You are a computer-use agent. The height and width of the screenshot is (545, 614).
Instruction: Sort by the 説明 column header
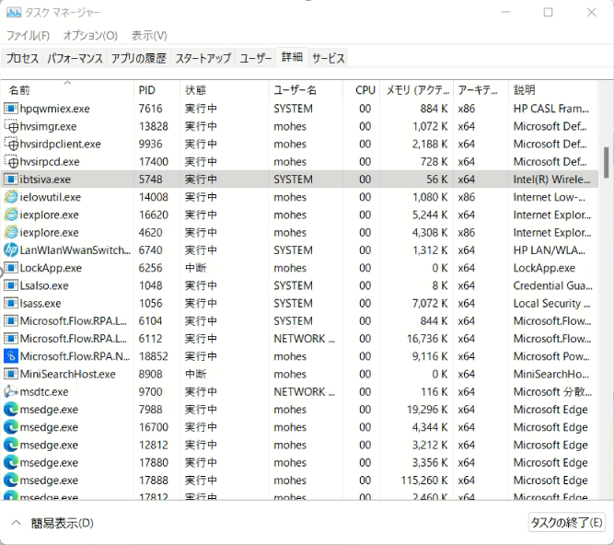click(553, 90)
